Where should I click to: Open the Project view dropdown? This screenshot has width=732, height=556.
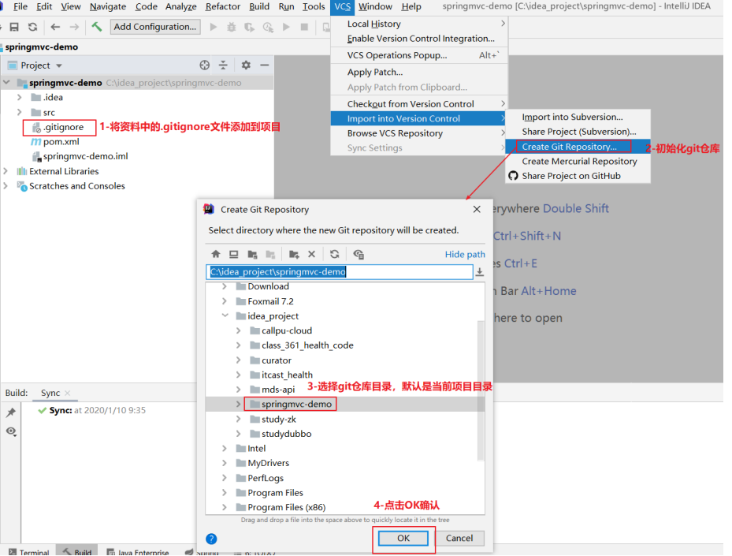click(59, 66)
